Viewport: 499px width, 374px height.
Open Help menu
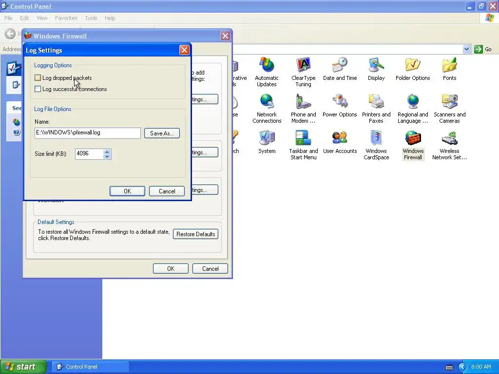(110, 18)
